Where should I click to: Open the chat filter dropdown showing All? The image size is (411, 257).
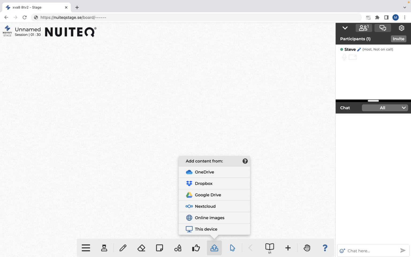385,108
